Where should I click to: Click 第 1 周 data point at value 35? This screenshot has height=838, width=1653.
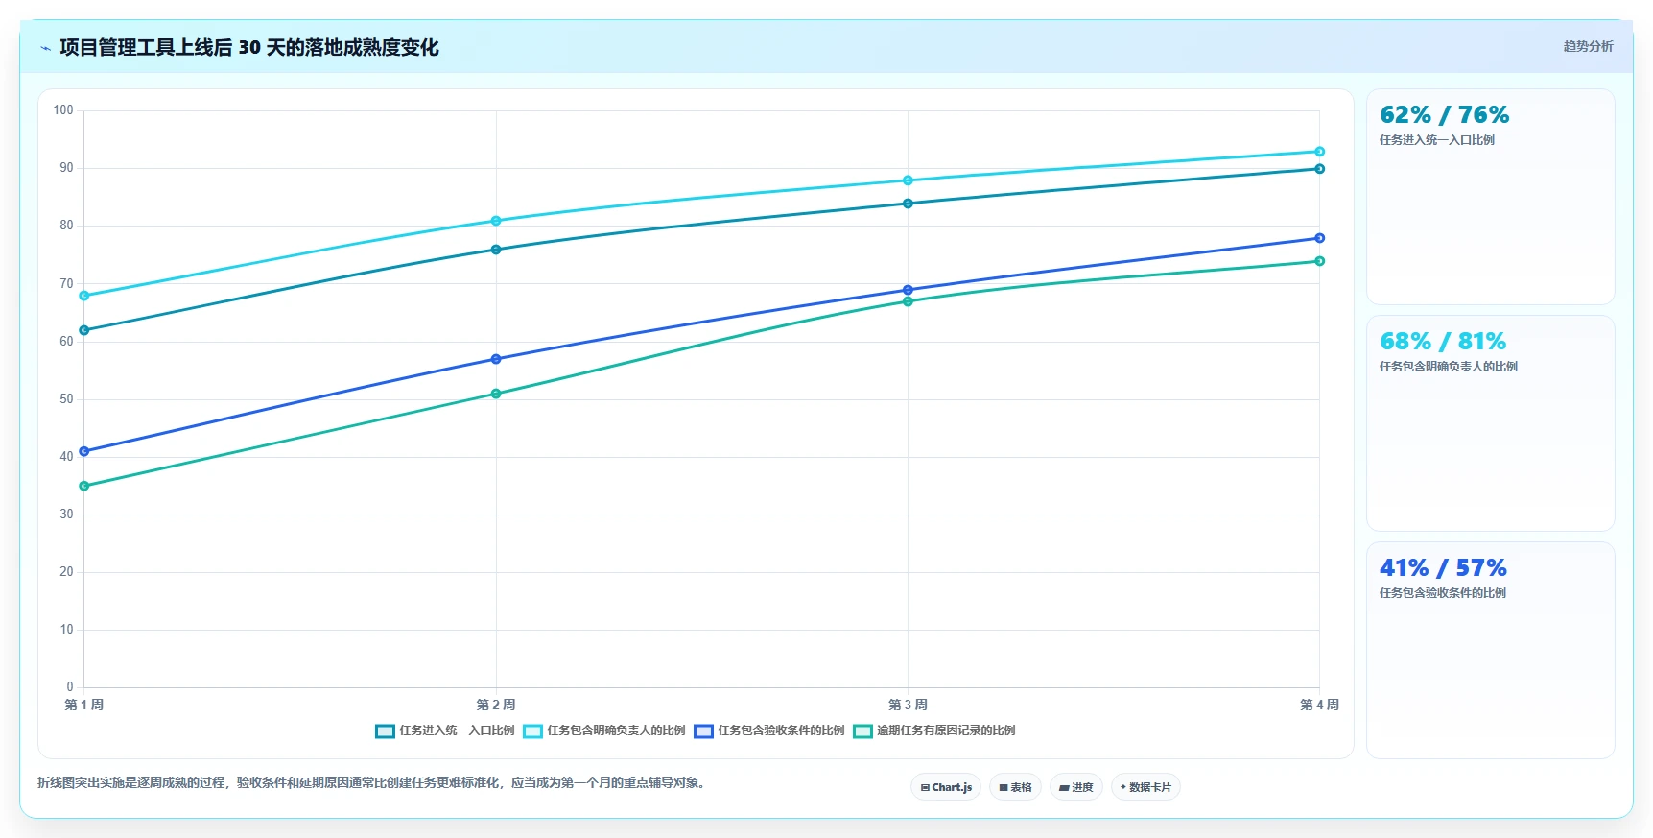(84, 486)
